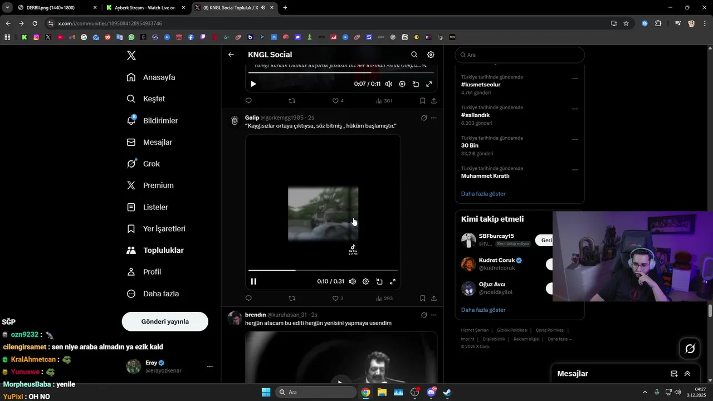
Task: Repost Galip's post
Action: [292, 299]
